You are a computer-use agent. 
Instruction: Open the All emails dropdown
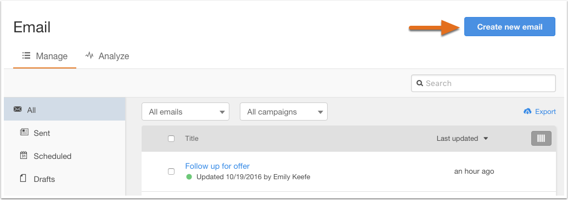click(185, 112)
